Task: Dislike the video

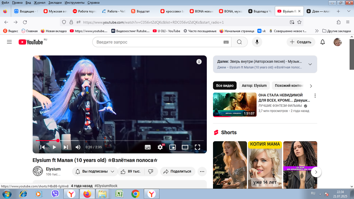Action: point(151,171)
